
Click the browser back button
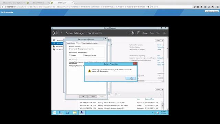point(2,7)
